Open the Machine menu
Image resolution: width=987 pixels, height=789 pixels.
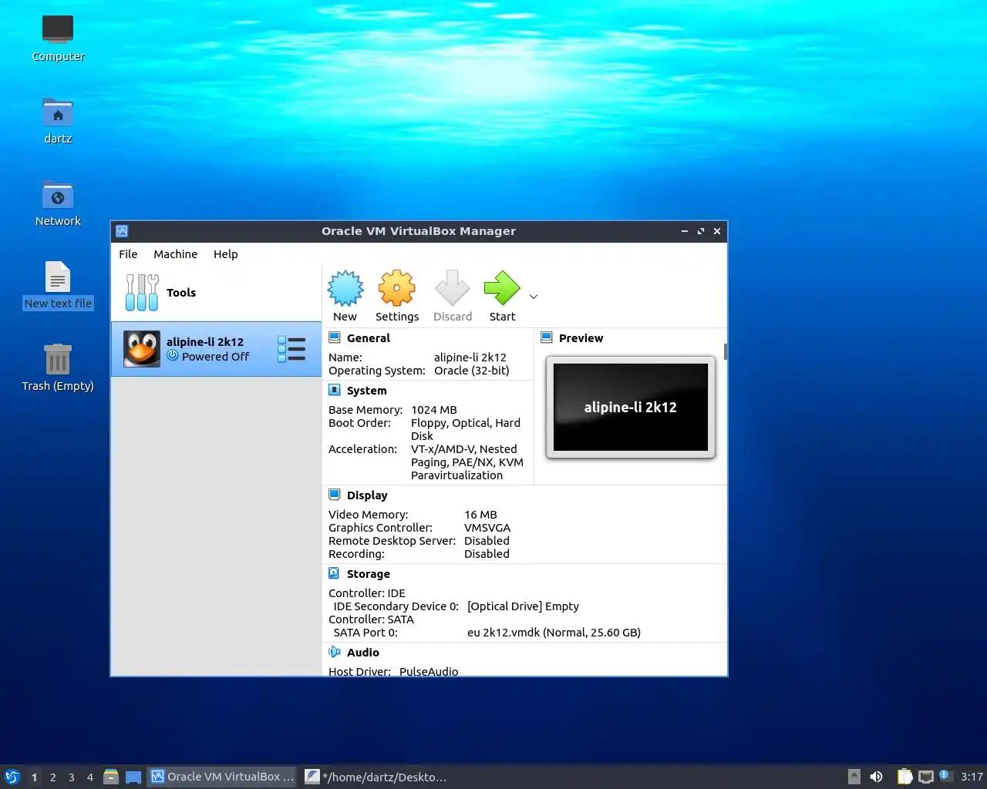click(x=175, y=254)
